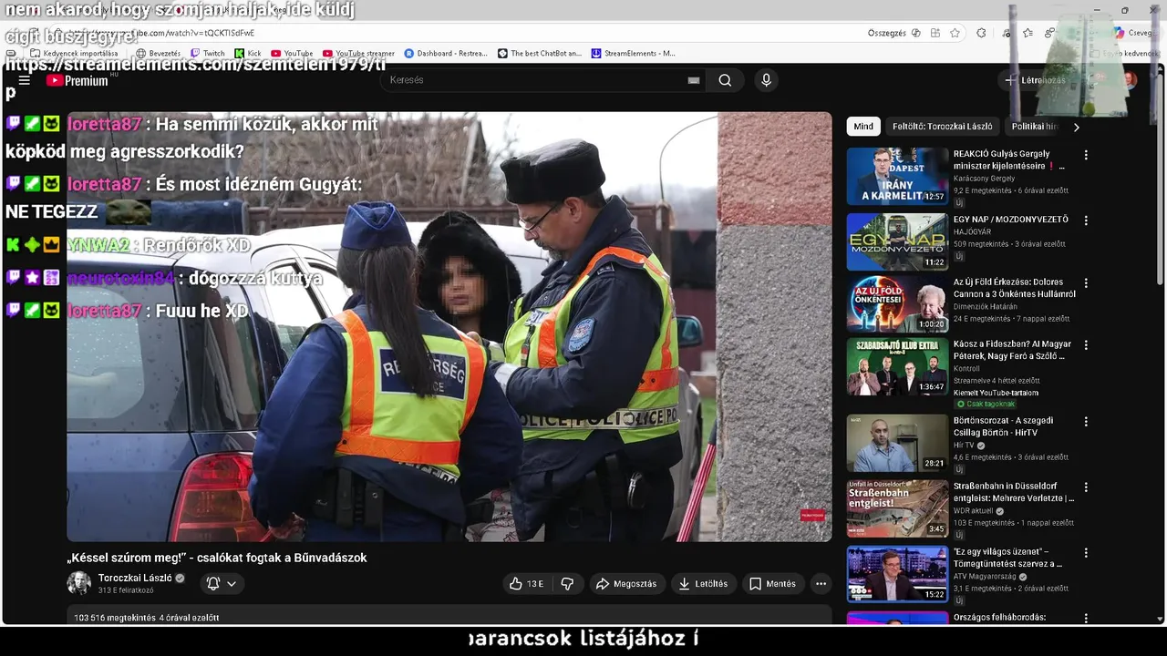The image size is (1167, 656).
Task: Open Toroczkai László channel avatar
Action: pyautogui.click(x=79, y=583)
